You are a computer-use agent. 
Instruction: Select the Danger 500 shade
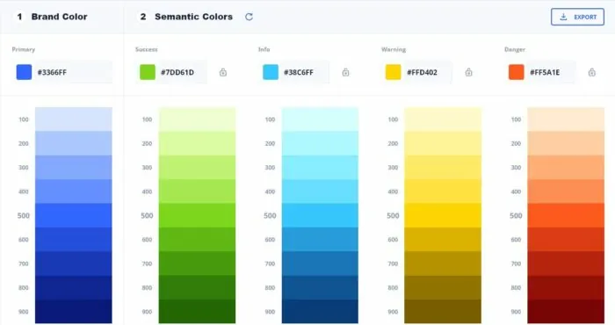click(x=566, y=215)
